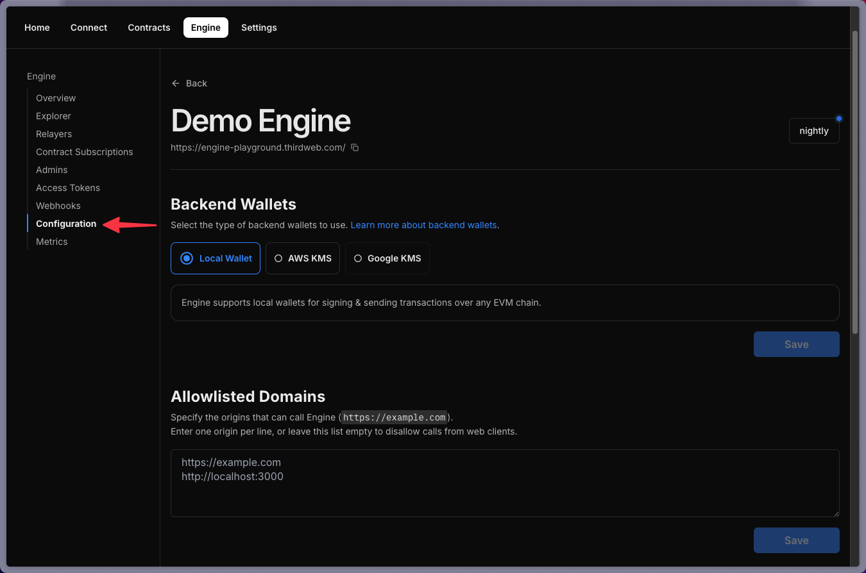Open the Relayers sidebar page
Image resolution: width=866 pixels, height=573 pixels.
click(54, 134)
